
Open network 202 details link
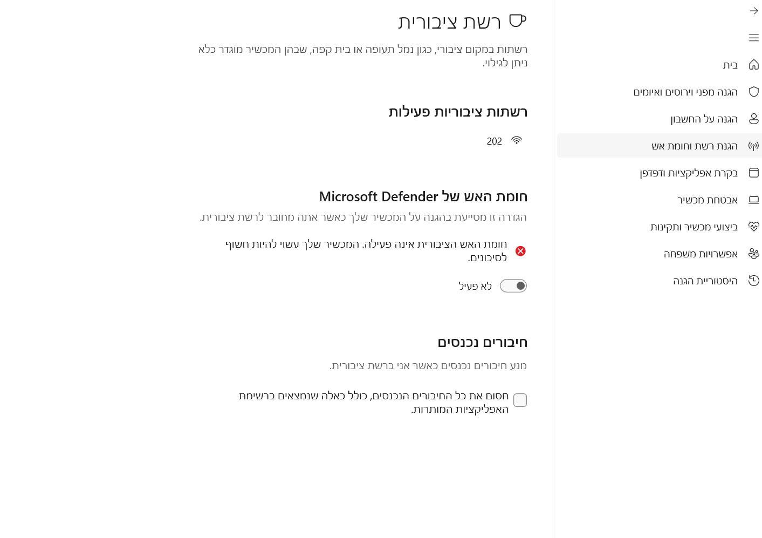coord(494,141)
